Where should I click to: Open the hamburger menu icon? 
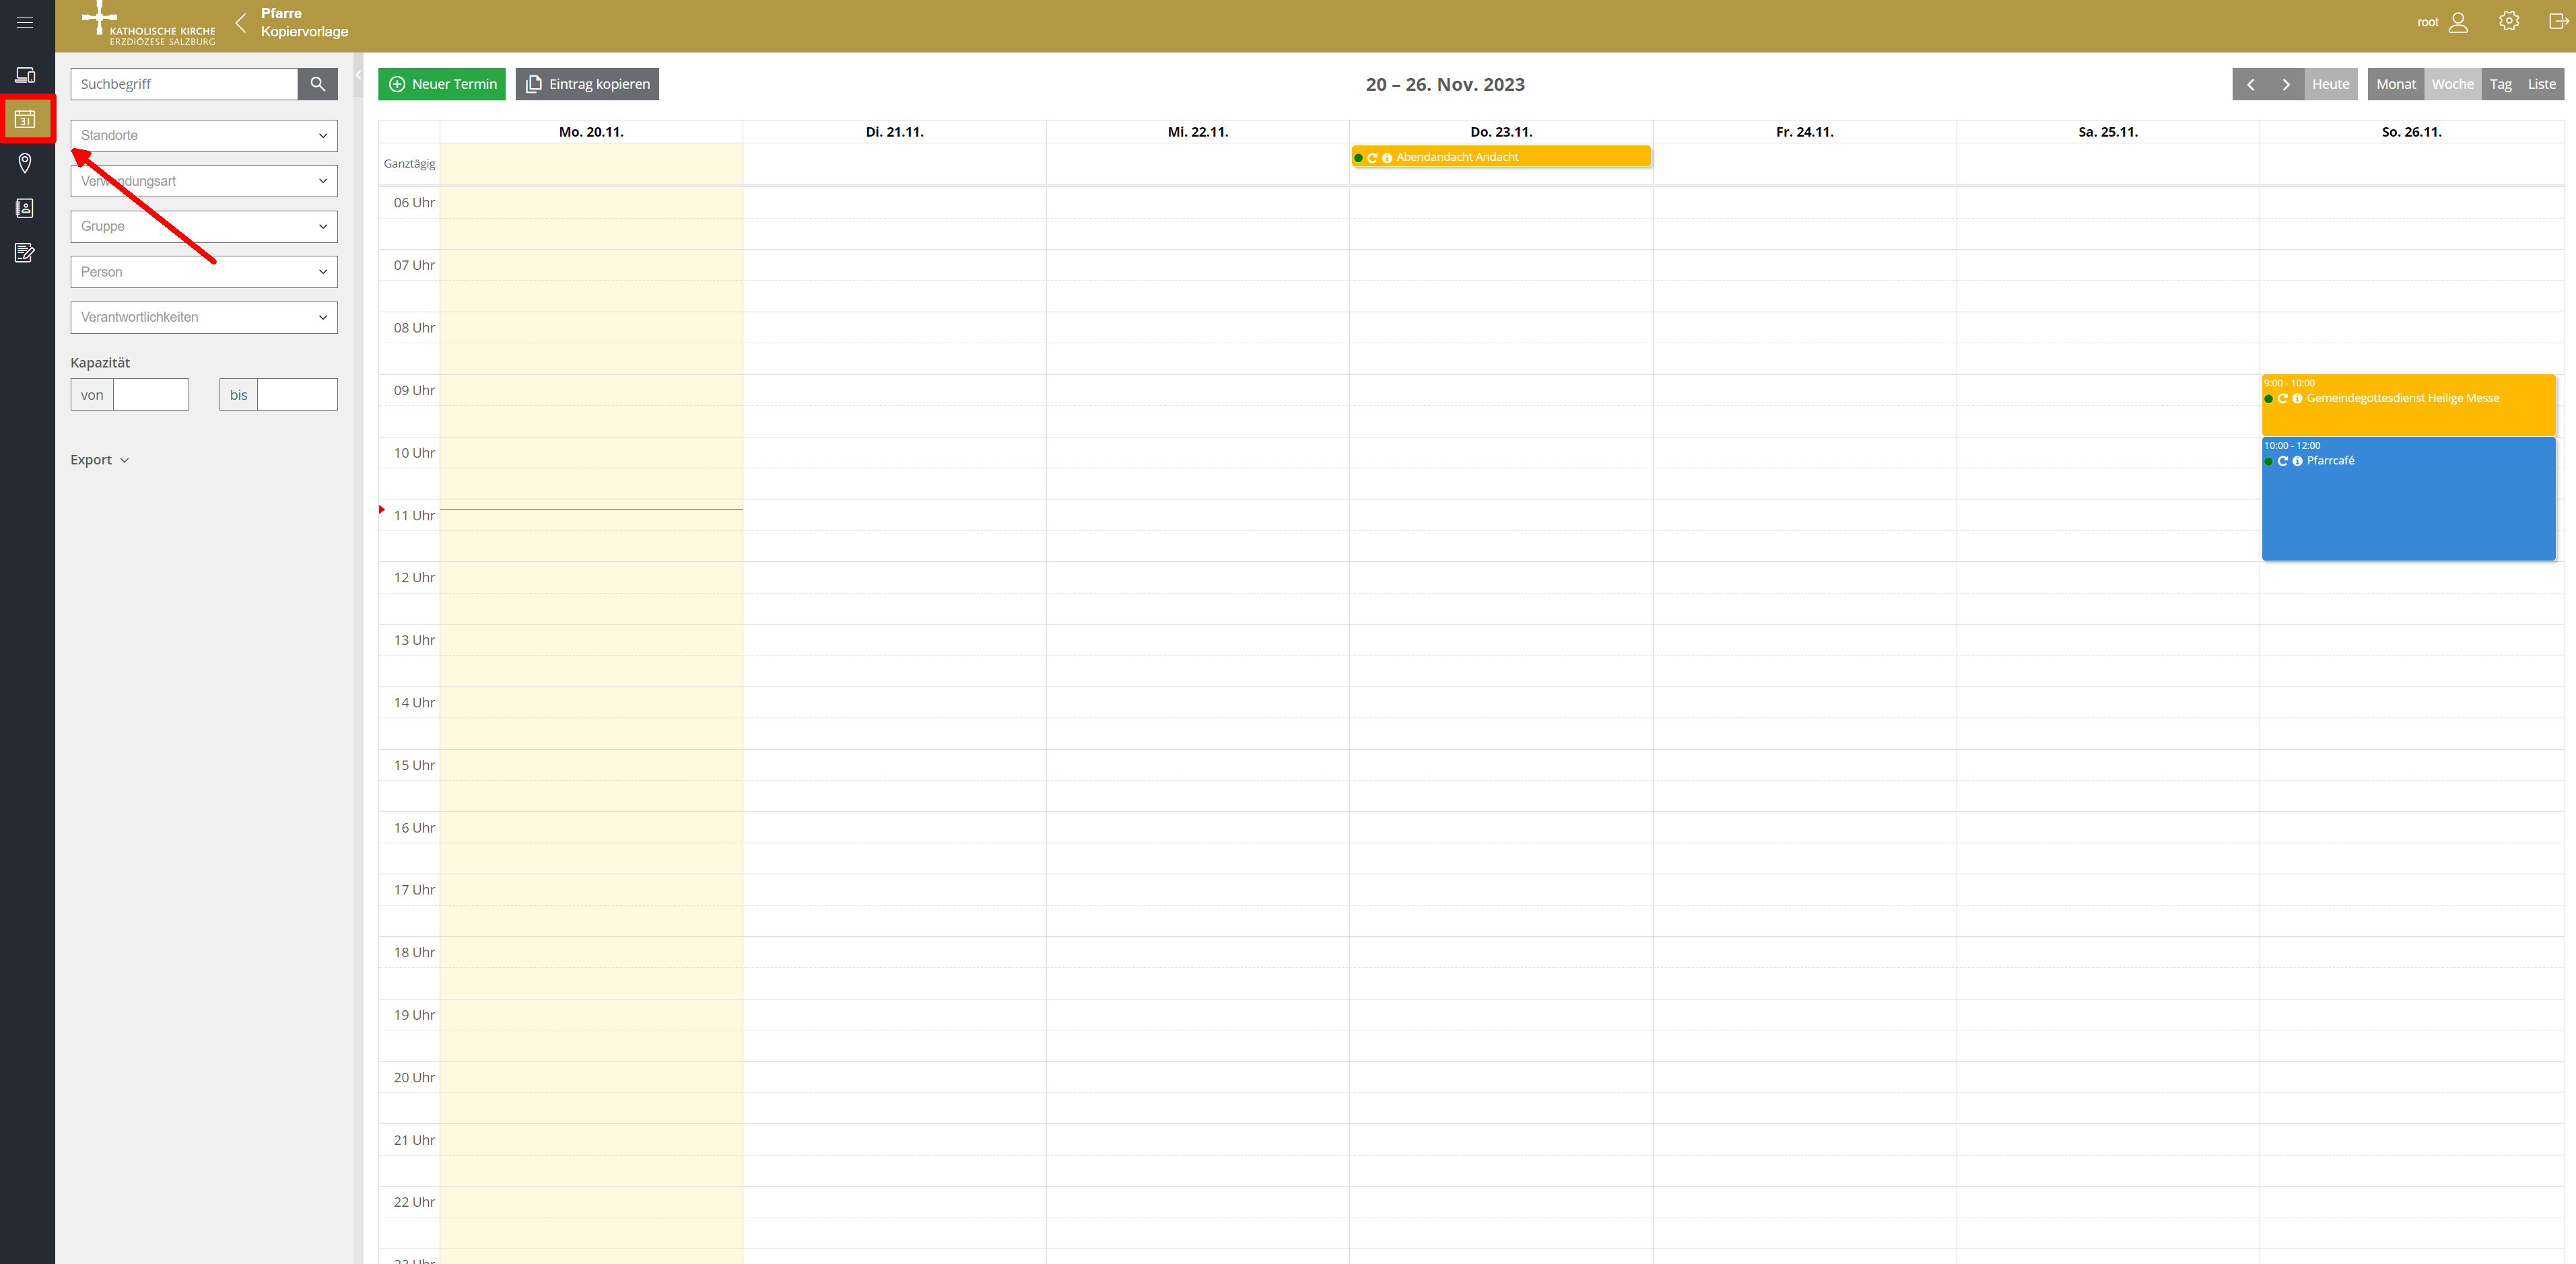[25, 22]
